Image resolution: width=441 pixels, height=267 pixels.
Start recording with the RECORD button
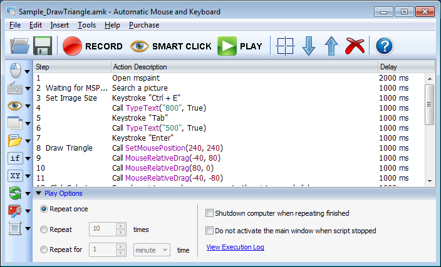click(93, 46)
